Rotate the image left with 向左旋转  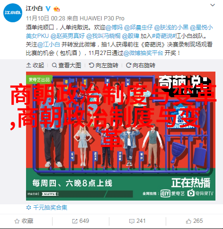click(x=103, y=65)
